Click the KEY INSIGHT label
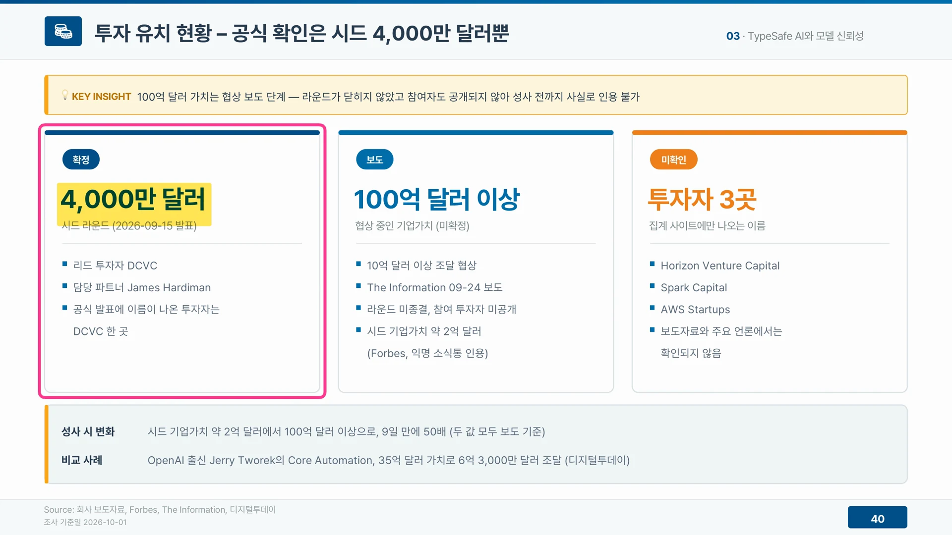Screen dimensions: 952x535 [101, 97]
